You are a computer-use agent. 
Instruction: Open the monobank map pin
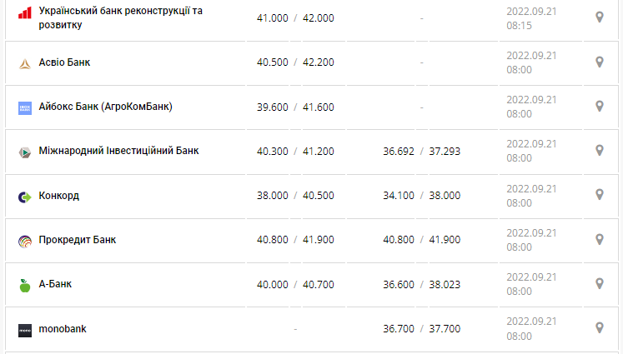599,327
